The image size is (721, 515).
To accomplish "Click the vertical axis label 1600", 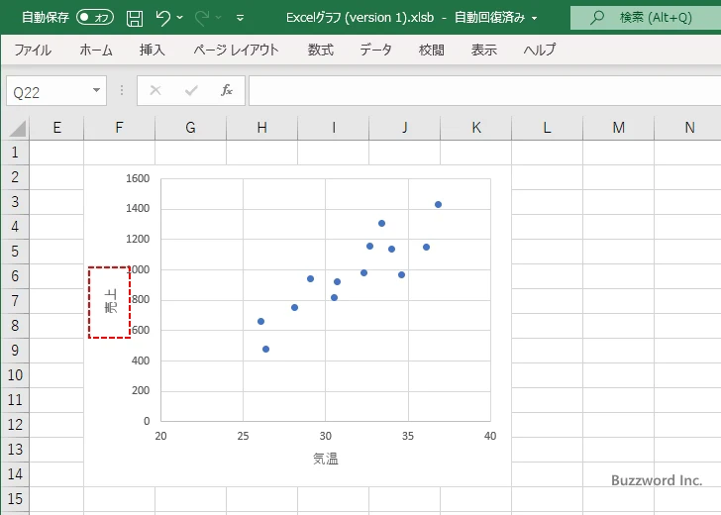I will [x=138, y=178].
